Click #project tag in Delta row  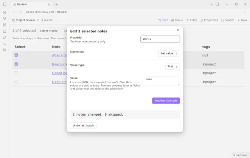pos(209,82)
